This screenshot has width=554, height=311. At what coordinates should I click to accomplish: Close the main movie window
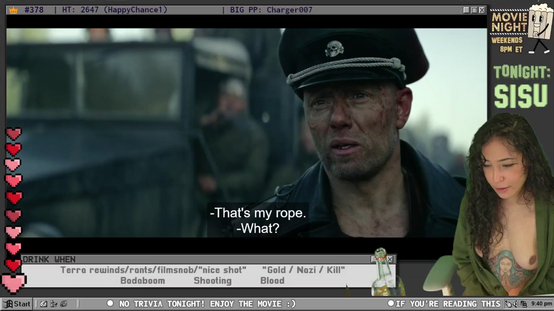[482, 10]
